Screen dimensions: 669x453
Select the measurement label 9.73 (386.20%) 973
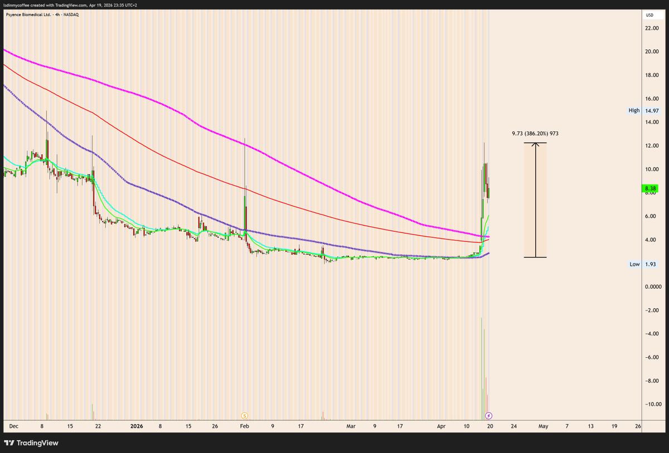pyautogui.click(x=535, y=134)
